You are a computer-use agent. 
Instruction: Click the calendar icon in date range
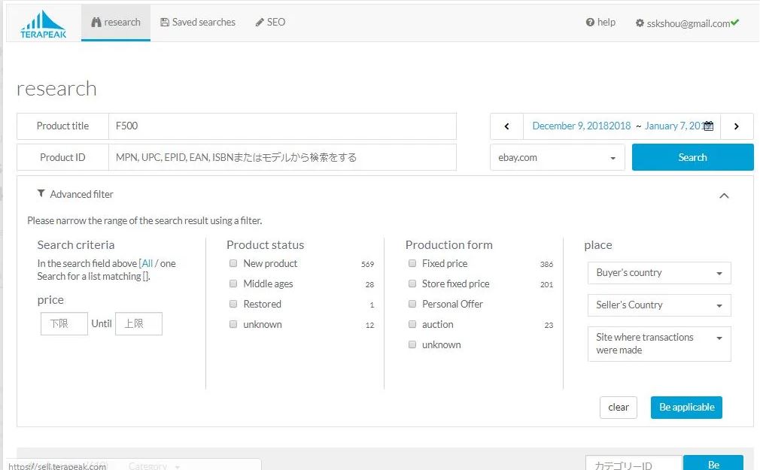click(x=708, y=126)
